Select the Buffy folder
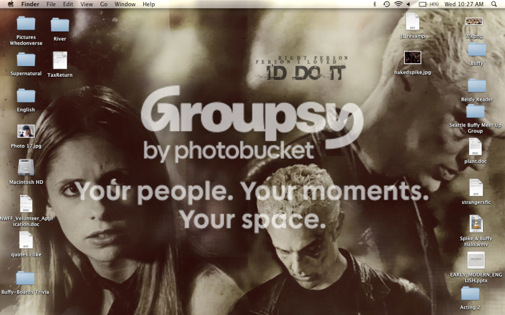 477,50
